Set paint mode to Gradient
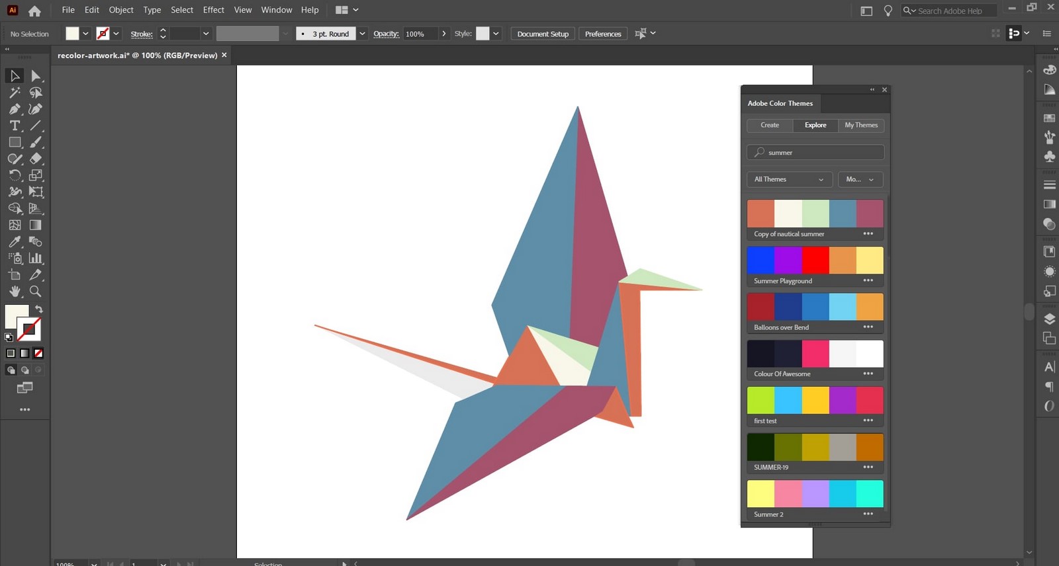The image size is (1059, 566). [24, 353]
